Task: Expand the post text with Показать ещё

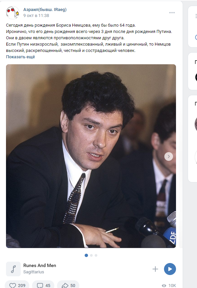Action: [20, 57]
